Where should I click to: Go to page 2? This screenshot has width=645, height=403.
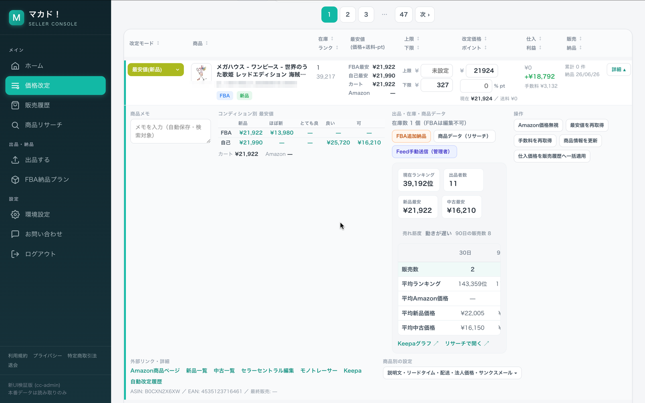tap(347, 15)
